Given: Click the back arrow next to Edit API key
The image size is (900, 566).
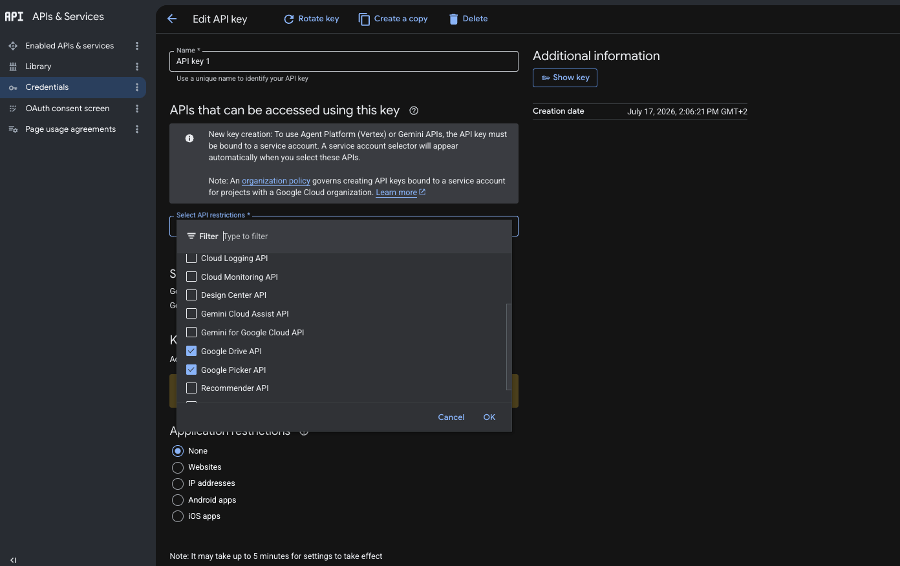Looking at the screenshot, I should click(172, 19).
